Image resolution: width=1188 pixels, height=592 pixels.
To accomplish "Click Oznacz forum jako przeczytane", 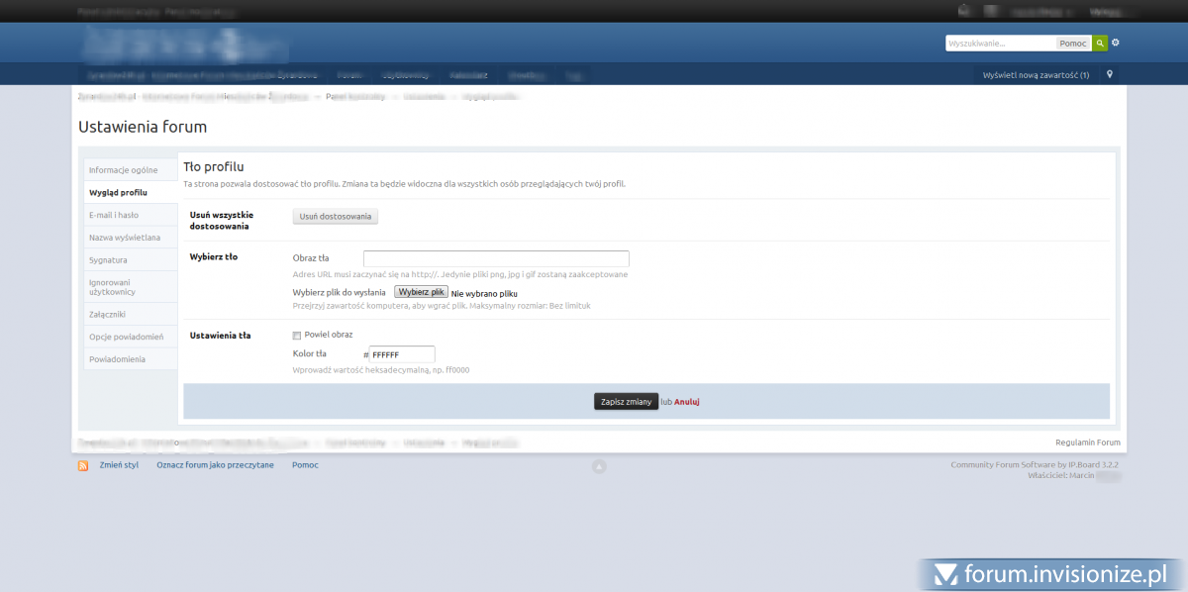I will (x=215, y=464).
